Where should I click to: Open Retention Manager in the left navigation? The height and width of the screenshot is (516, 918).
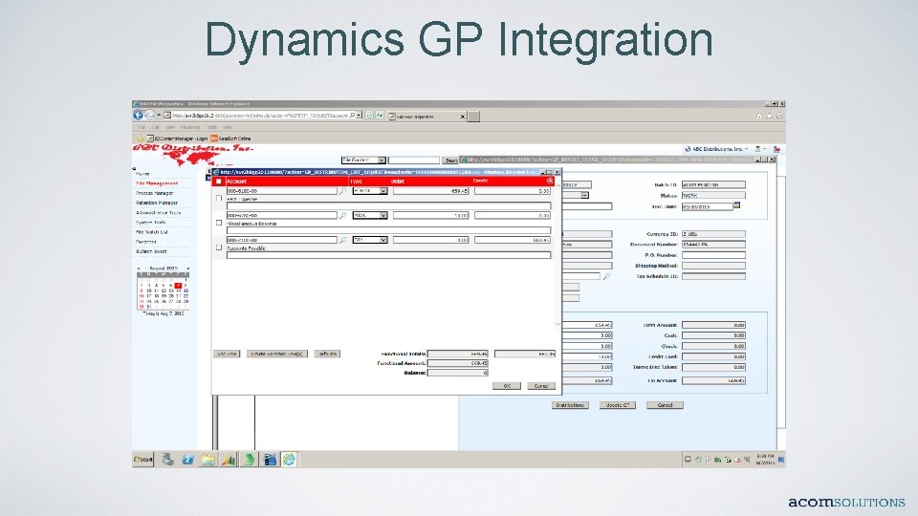point(156,203)
